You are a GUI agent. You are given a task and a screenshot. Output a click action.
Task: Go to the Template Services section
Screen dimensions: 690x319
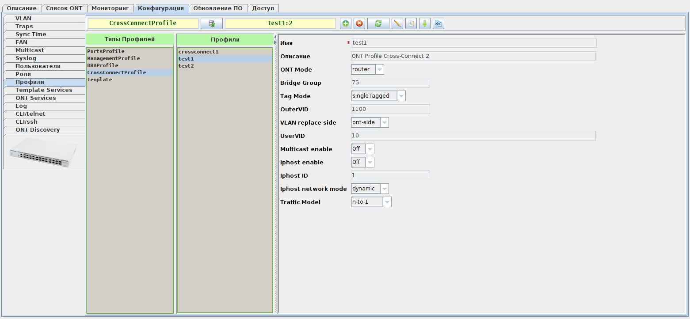[44, 90]
